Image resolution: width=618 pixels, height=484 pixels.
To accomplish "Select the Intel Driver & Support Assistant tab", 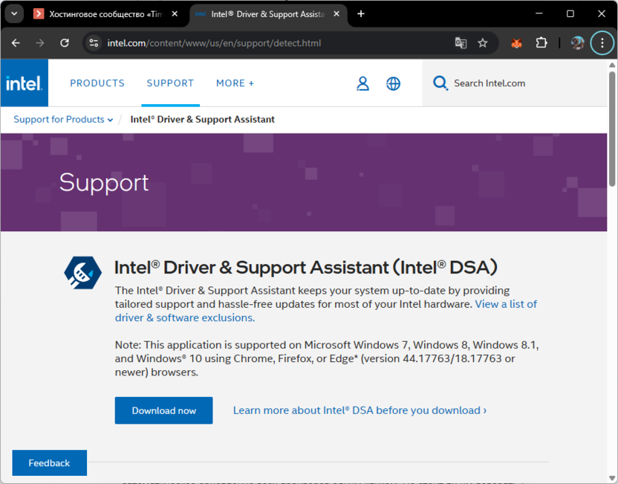I will 267,14.
